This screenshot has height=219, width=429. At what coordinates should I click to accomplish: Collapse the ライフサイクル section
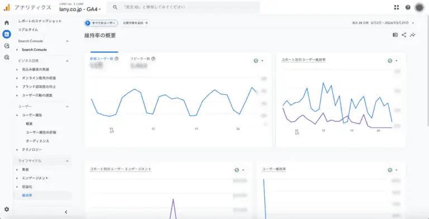tap(67, 161)
